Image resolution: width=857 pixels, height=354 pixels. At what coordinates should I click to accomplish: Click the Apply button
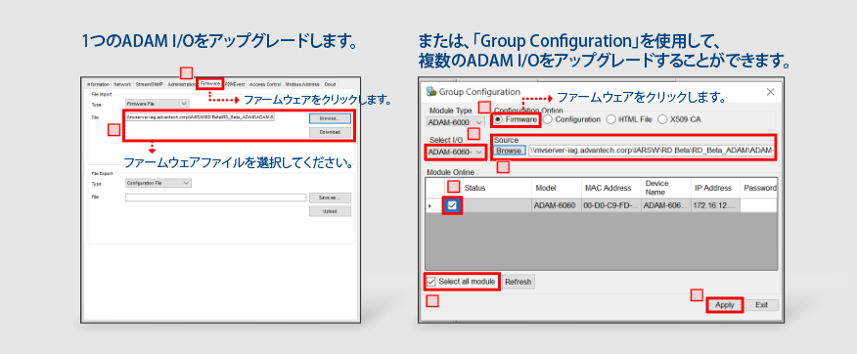725,305
